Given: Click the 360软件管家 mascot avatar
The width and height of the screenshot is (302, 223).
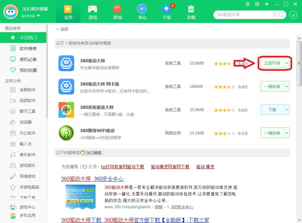Looking at the screenshot, I should [x=10, y=12].
